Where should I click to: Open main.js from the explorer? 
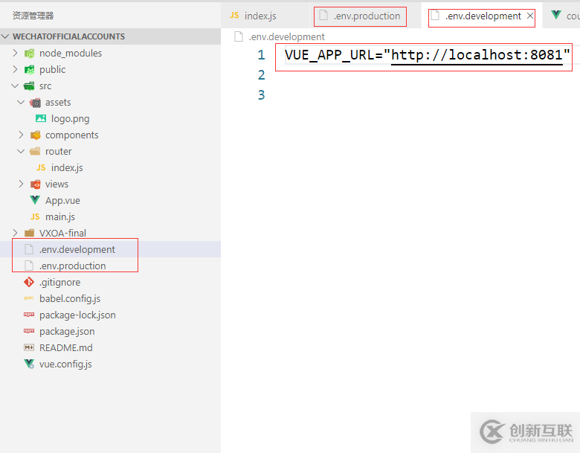tap(60, 216)
